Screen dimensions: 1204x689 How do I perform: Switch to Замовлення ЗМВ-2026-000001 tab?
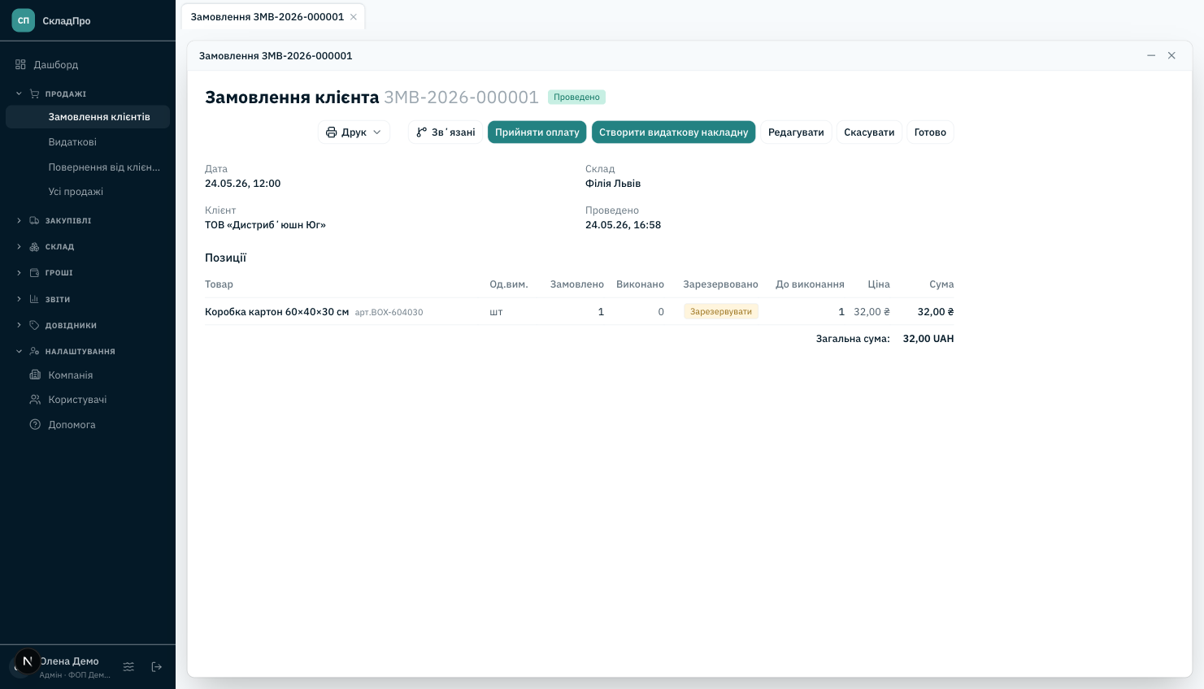[x=267, y=17]
